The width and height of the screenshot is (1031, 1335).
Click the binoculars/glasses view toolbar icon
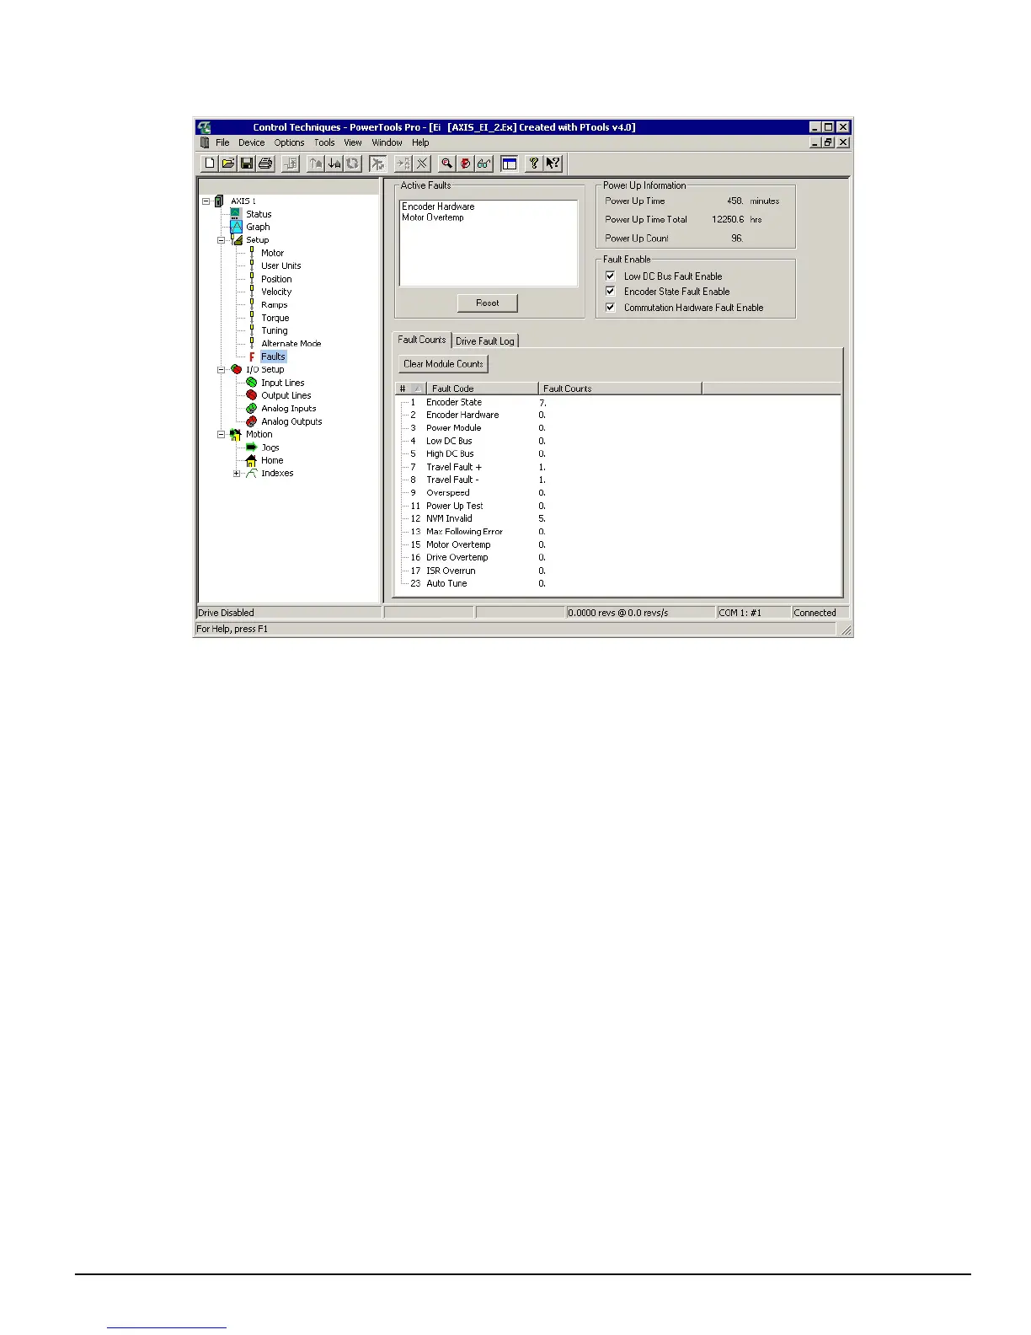[484, 164]
